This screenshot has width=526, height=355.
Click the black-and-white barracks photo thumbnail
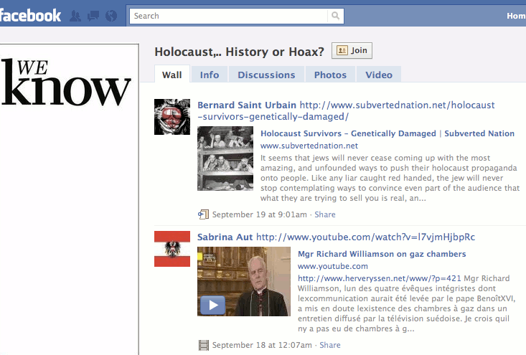[x=225, y=158]
